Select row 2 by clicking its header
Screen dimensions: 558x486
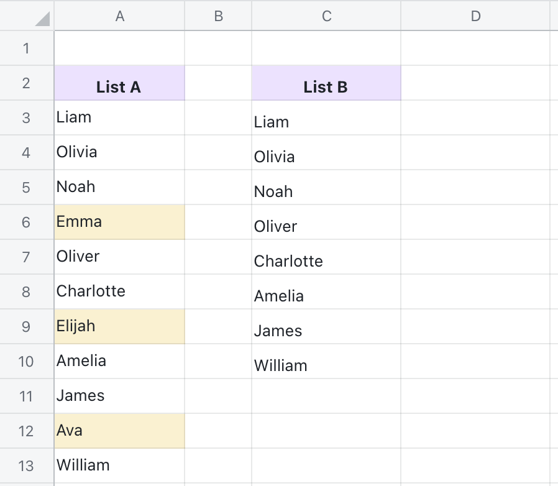tap(26, 82)
